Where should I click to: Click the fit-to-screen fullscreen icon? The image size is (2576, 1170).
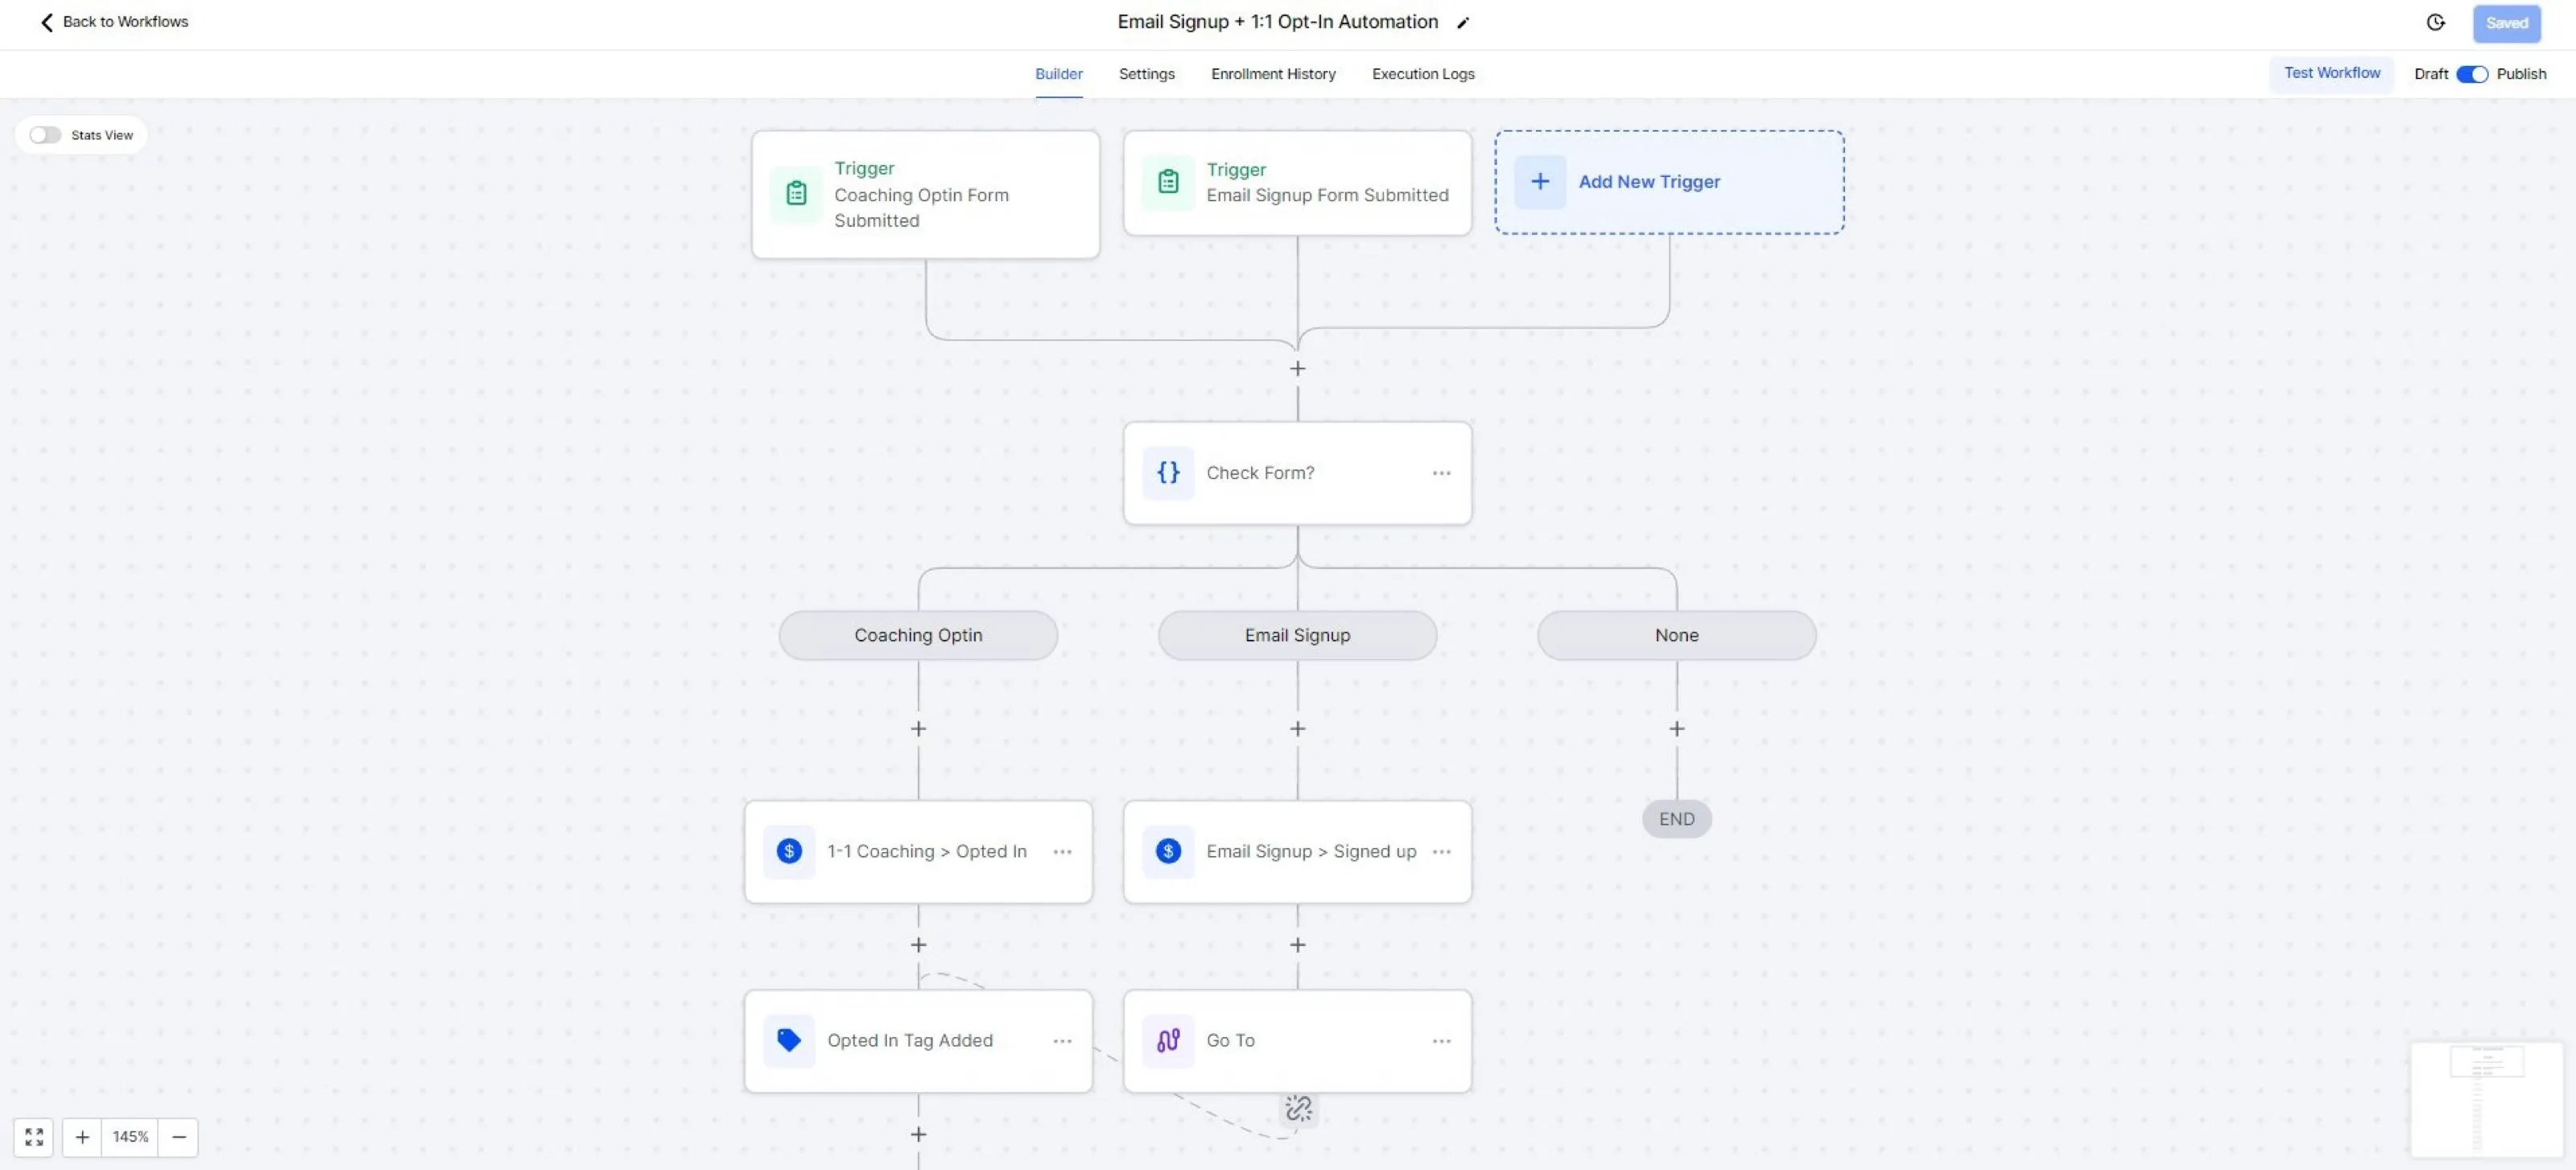(x=34, y=1137)
